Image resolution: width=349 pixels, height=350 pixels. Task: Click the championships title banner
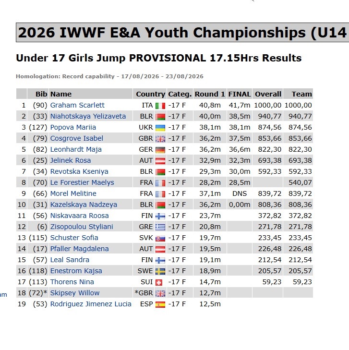click(x=182, y=32)
